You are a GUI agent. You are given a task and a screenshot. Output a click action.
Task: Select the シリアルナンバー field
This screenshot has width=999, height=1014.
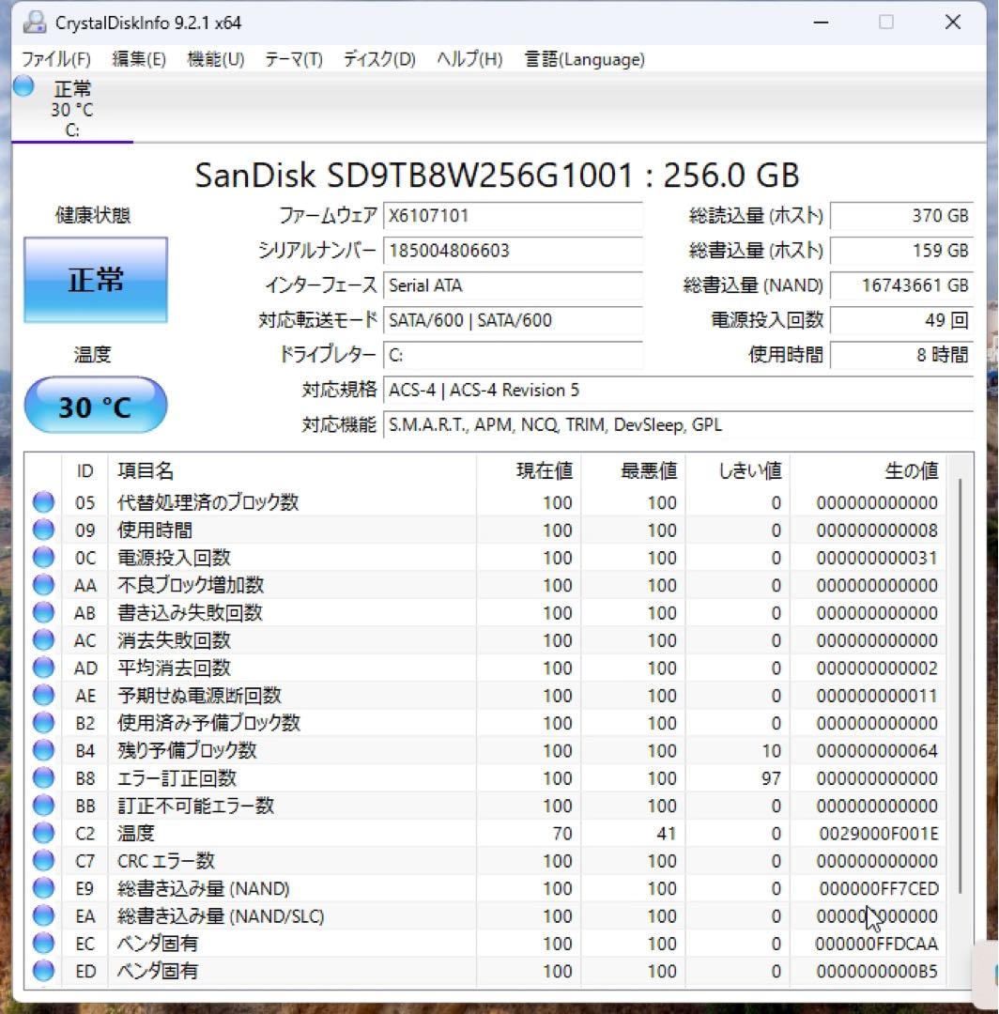click(x=514, y=251)
